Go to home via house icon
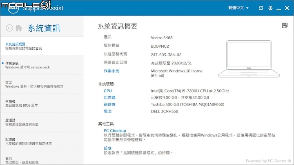 [19, 28]
